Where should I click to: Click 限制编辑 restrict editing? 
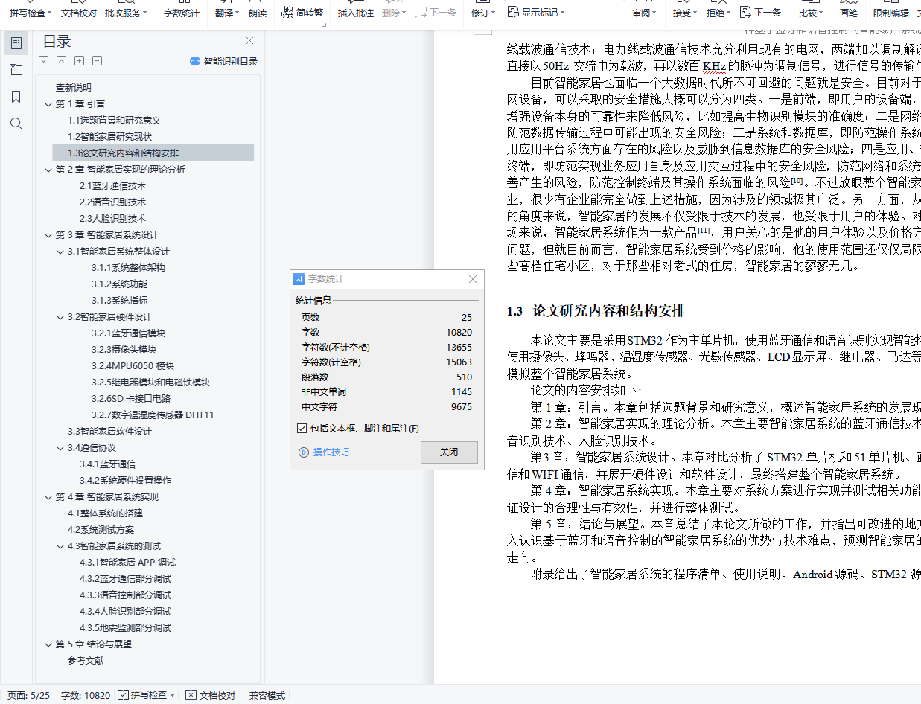(x=891, y=13)
